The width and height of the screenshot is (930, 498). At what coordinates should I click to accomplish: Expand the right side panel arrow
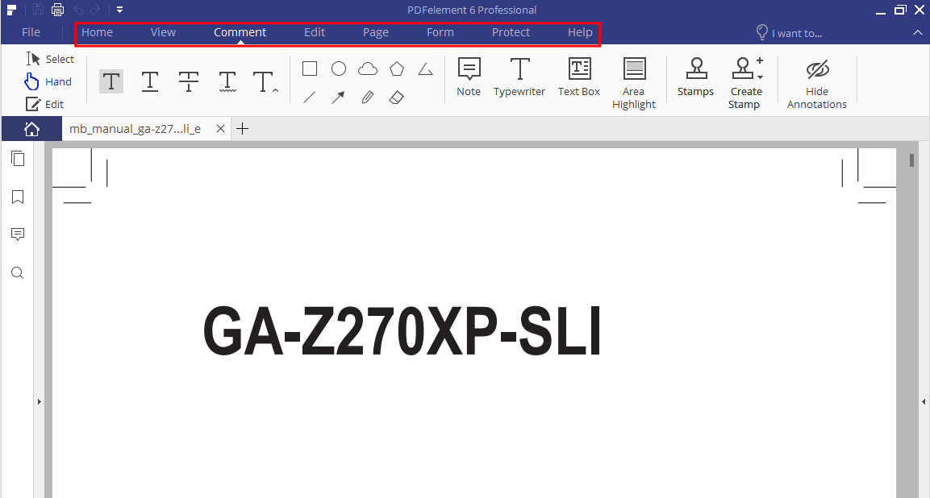tap(924, 401)
